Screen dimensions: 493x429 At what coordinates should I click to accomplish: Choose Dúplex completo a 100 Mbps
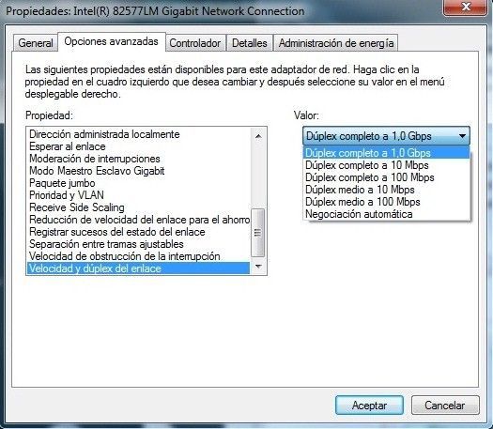(x=386, y=177)
